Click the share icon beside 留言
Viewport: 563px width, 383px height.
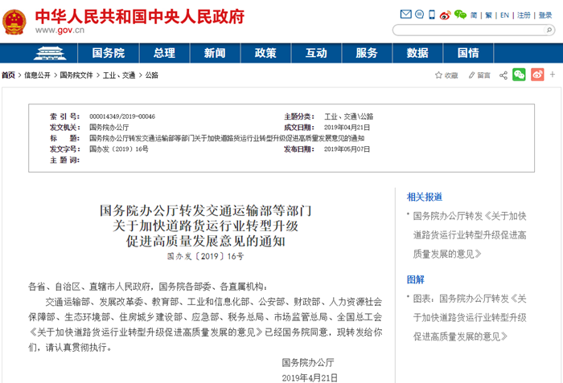pos(503,75)
